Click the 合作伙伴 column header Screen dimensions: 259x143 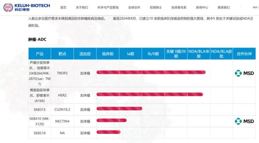coord(244,54)
